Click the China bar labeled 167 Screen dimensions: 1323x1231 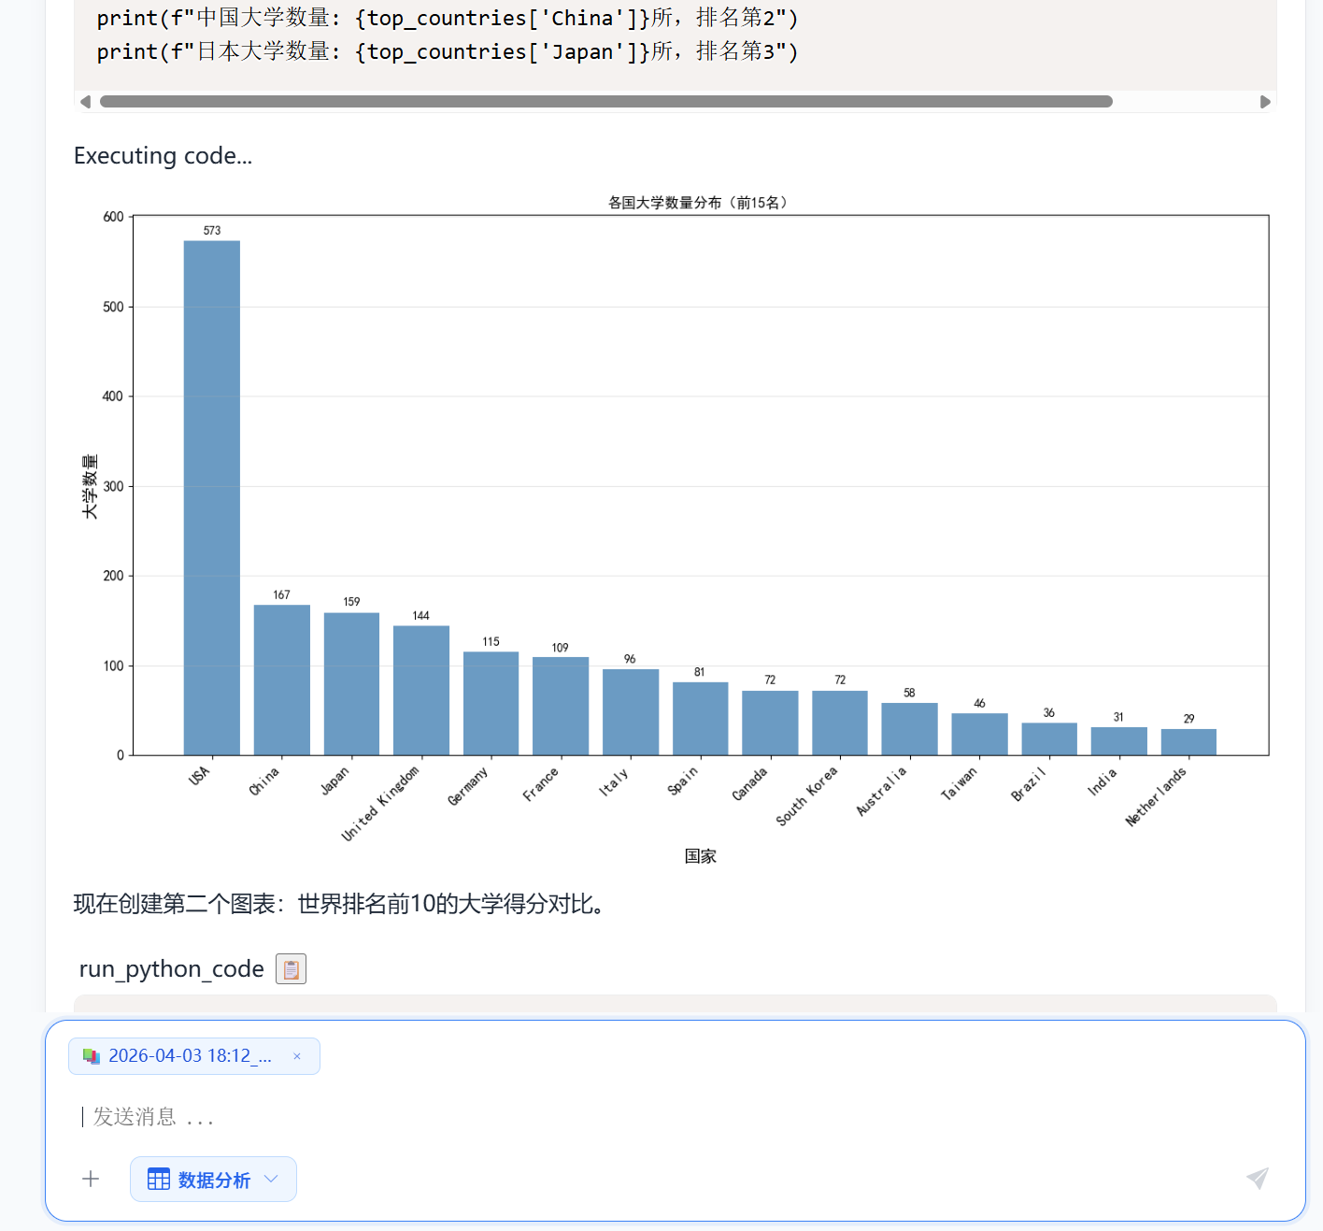point(281,680)
